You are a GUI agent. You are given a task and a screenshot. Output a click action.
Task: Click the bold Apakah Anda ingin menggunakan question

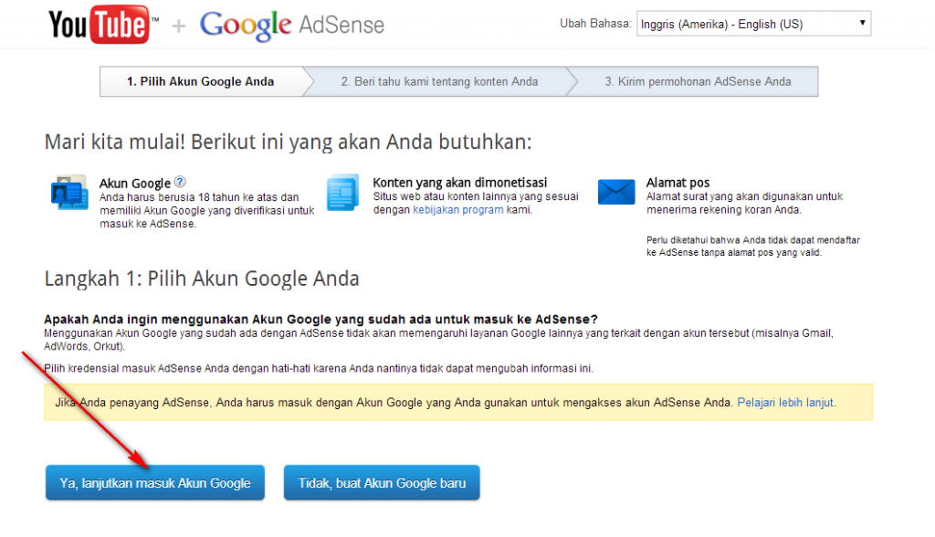[x=320, y=320]
